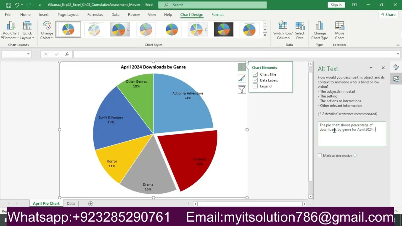Click the Insert Function fx icon
The image size is (402, 226).
[x=67, y=54]
